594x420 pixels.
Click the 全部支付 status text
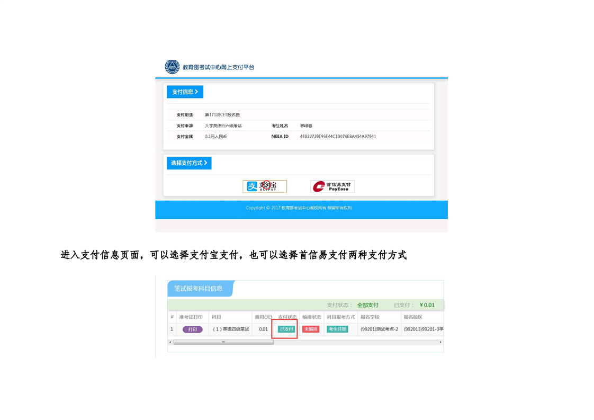[x=367, y=305]
